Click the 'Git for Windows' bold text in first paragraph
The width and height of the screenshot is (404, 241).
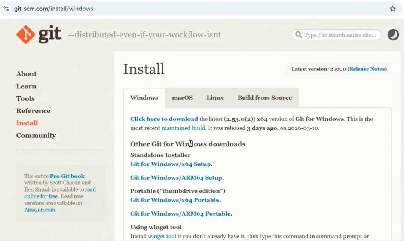point(319,119)
